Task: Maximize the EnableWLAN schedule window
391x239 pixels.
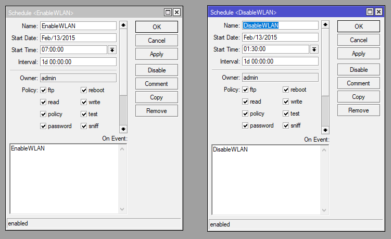Action: pyautogui.click(x=168, y=12)
